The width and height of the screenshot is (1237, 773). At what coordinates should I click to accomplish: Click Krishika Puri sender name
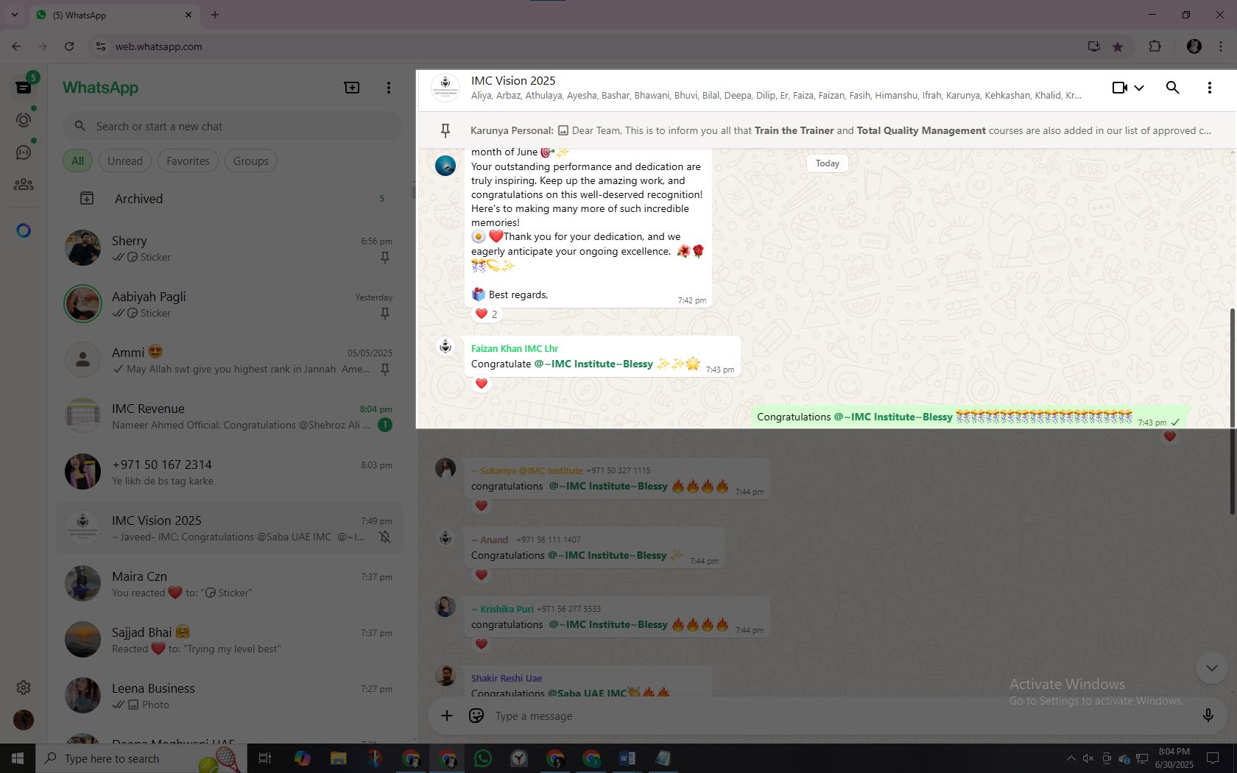[x=502, y=609]
